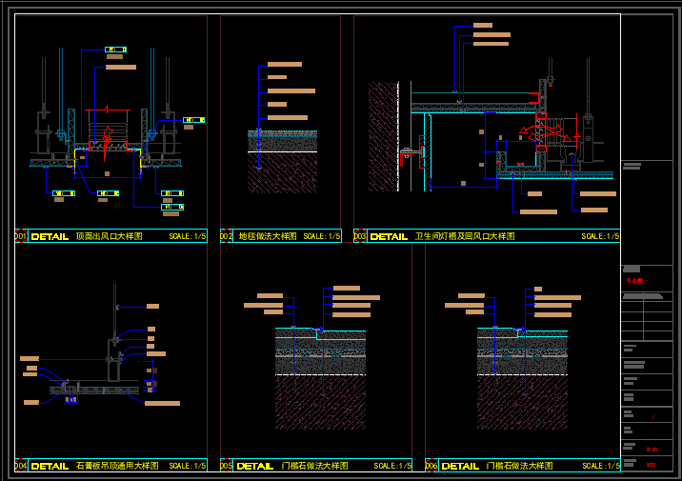
Task: Click the DETAIL label beside 005
Action: (255, 466)
